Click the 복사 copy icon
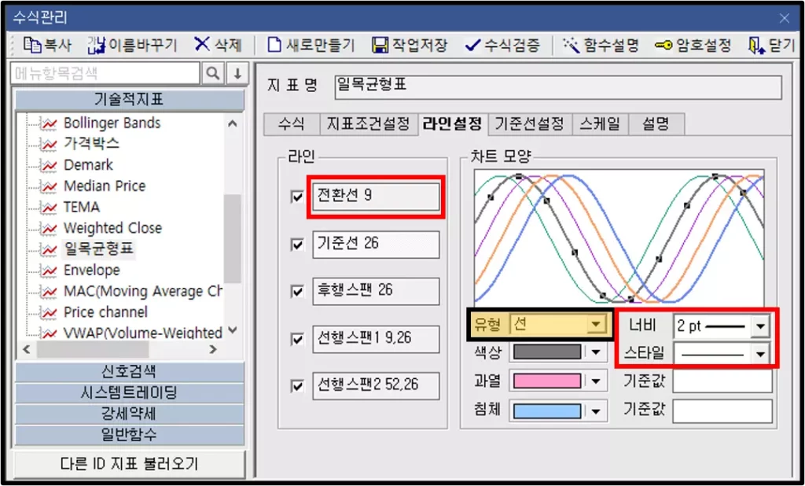 [x=31, y=45]
